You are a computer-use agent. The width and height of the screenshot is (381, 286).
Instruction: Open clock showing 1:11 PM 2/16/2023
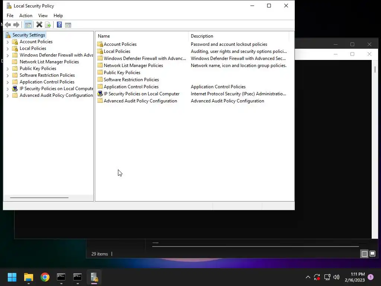(x=355, y=277)
